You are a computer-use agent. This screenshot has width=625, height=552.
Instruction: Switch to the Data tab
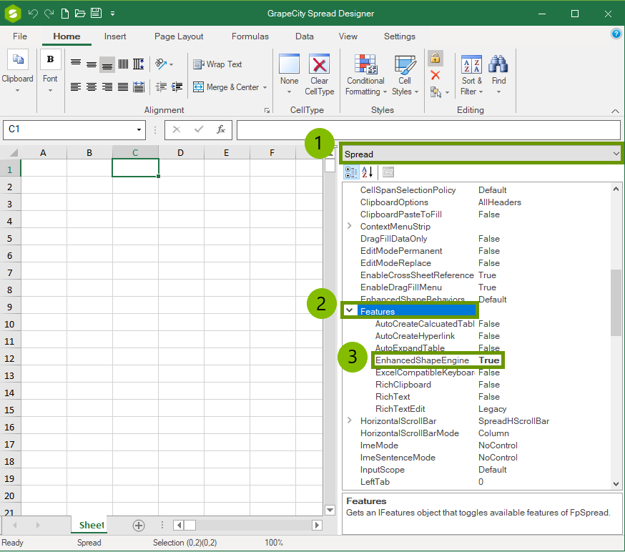(x=305, y=36)
